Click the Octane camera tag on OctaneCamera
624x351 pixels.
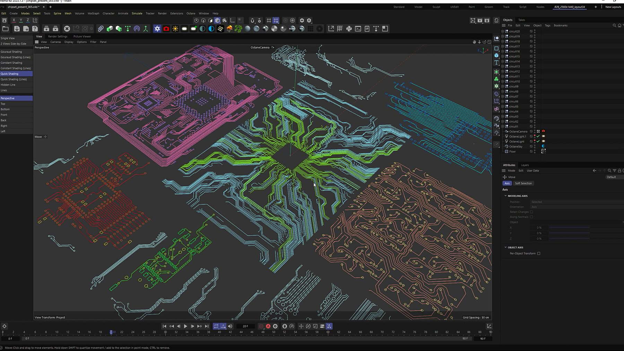[543, 131]
